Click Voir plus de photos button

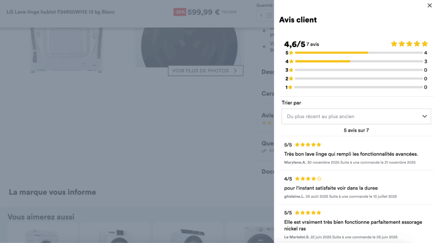(x=205, y=71)
